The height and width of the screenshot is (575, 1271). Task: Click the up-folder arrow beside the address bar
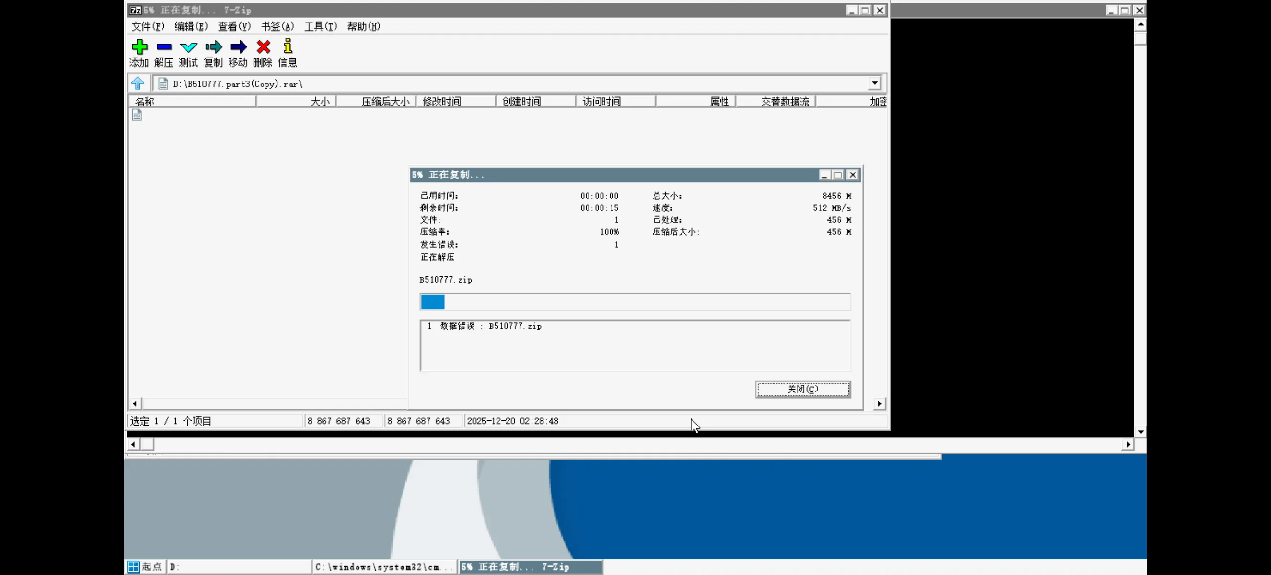[x=138, y=83]
